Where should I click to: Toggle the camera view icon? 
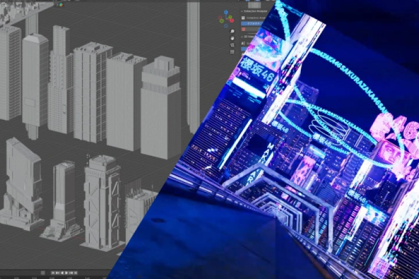click(x=232, y=45)
